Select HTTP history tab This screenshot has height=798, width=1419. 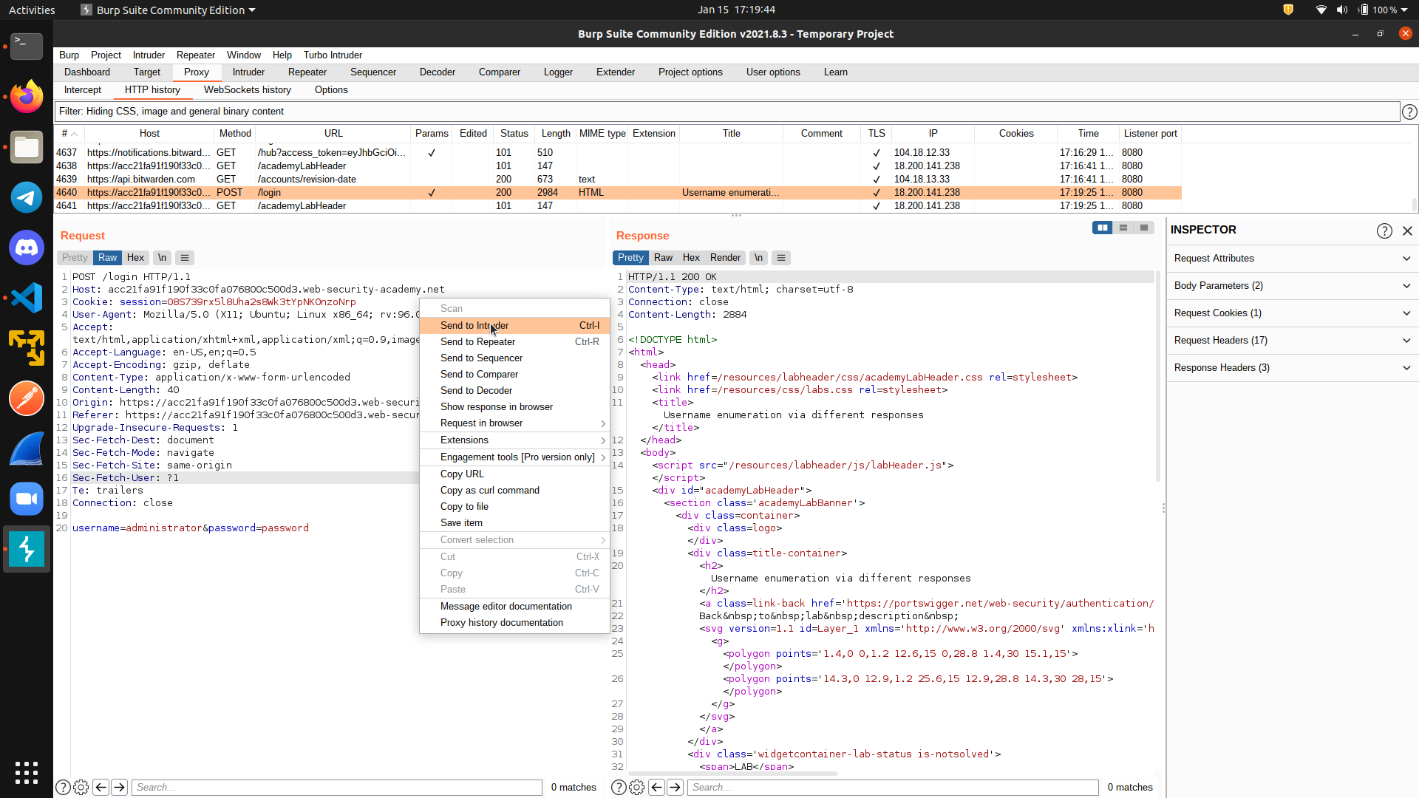[152, 89]
